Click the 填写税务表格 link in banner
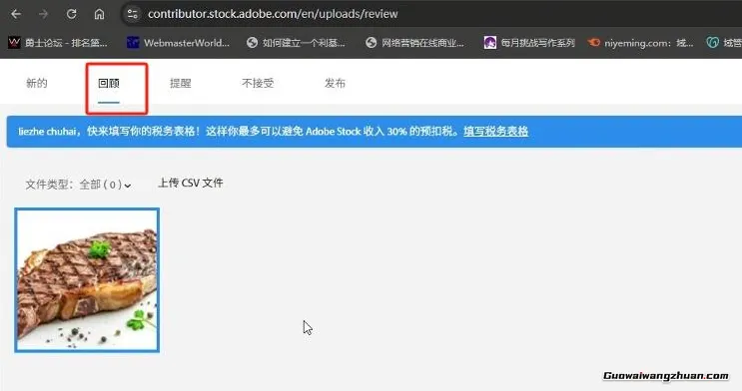The height and width of the screenshot is (391, 742). coord(496,131)
